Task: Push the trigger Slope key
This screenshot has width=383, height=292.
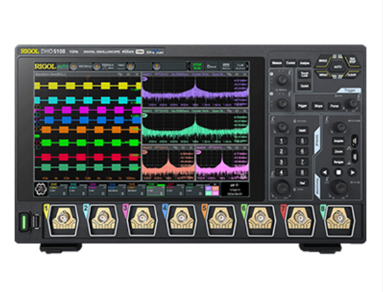Action: [x=318, y=106]
